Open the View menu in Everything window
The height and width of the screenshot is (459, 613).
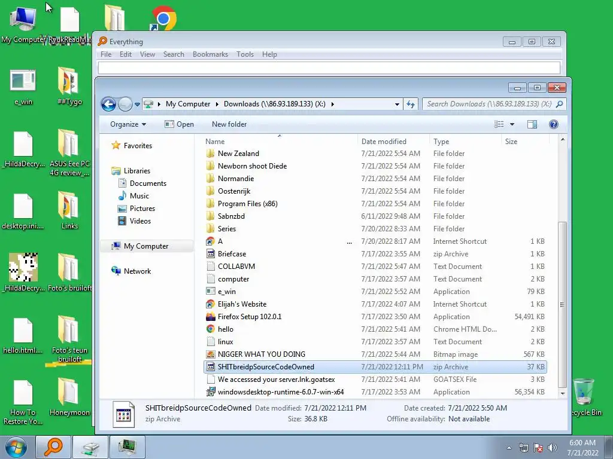tap(147, 54)
